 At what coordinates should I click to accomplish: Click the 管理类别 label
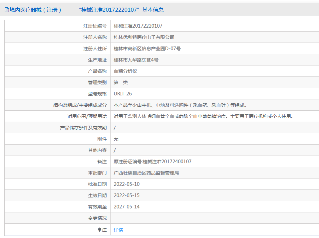click(97, 82)
